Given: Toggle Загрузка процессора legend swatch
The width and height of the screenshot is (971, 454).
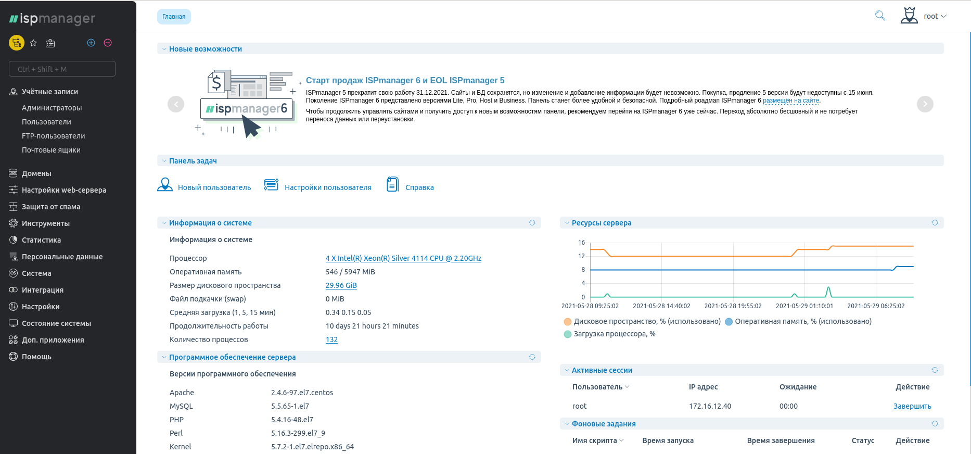Looking at the screenshot, I should [x=568, y=334].
